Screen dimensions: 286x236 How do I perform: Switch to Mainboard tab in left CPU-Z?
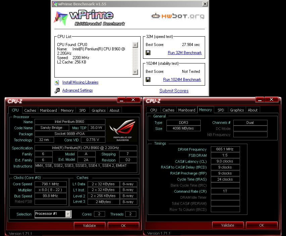(48, 110)
